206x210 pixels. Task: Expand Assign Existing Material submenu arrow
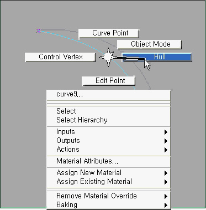tap(166, 182)
